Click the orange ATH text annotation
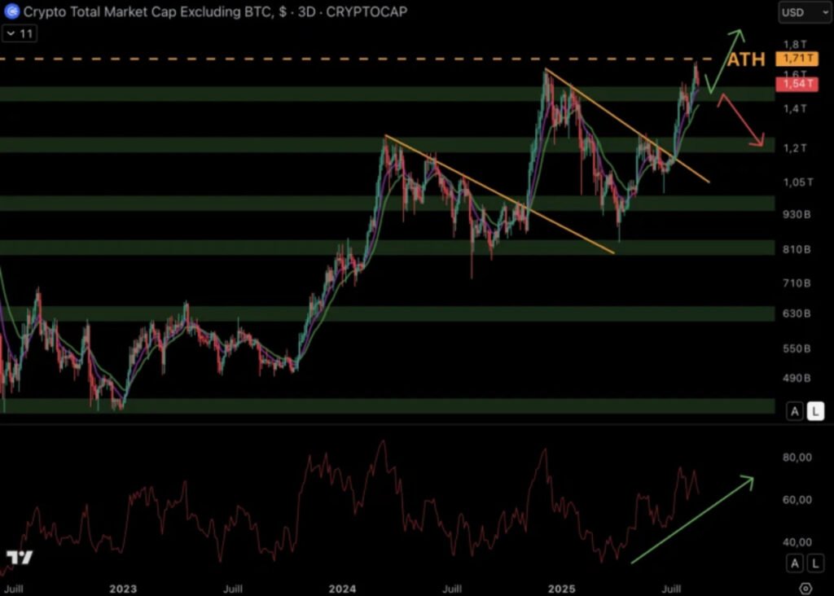This screenshot has width=834, height=596. (x=745, y=59)
